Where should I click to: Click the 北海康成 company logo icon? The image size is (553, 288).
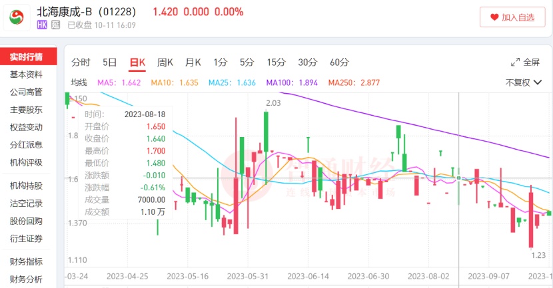(x=17, y=17)
